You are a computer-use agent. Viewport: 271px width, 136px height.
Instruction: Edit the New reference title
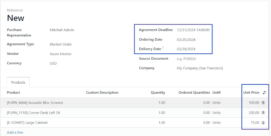pos(16,18)
